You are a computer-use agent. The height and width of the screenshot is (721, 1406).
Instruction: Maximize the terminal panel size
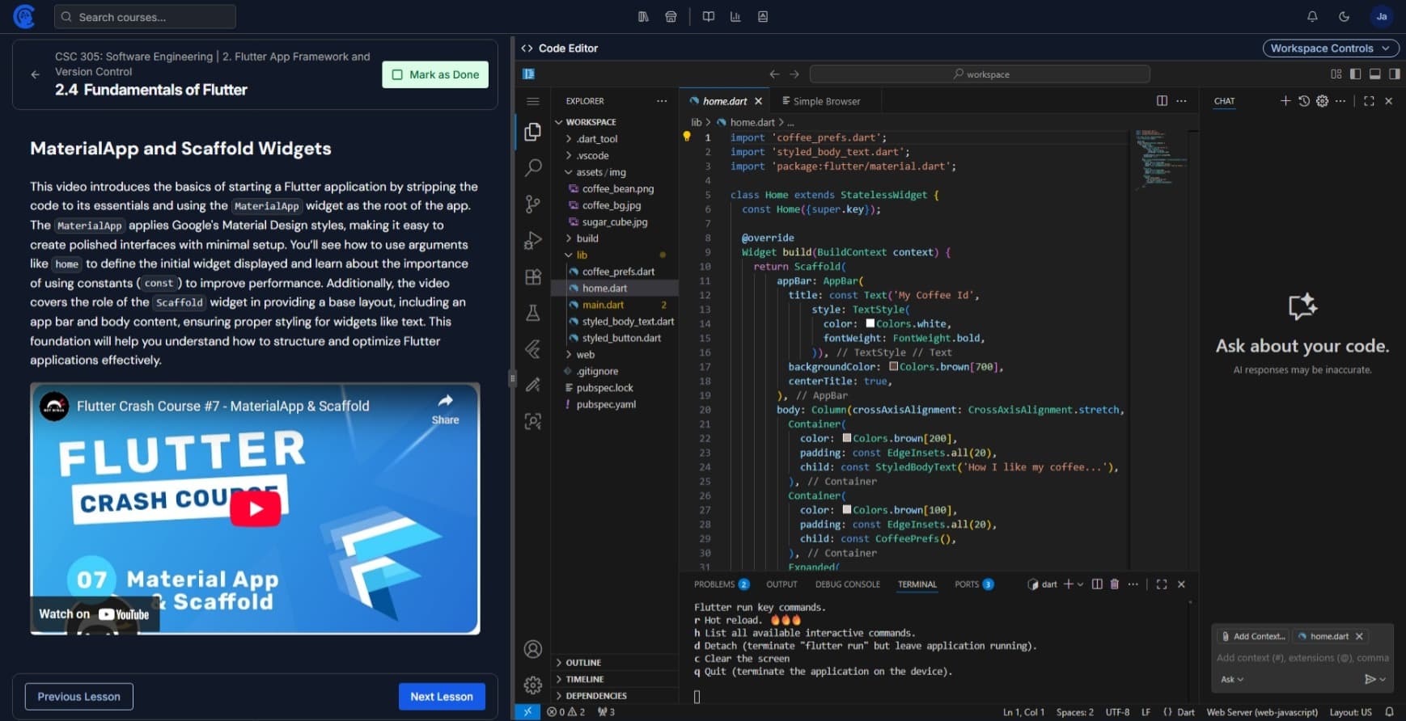click(x=1162, y=584)
